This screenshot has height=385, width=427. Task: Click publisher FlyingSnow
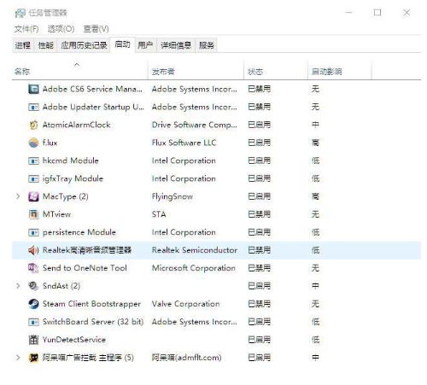click(x=173, y=196)
